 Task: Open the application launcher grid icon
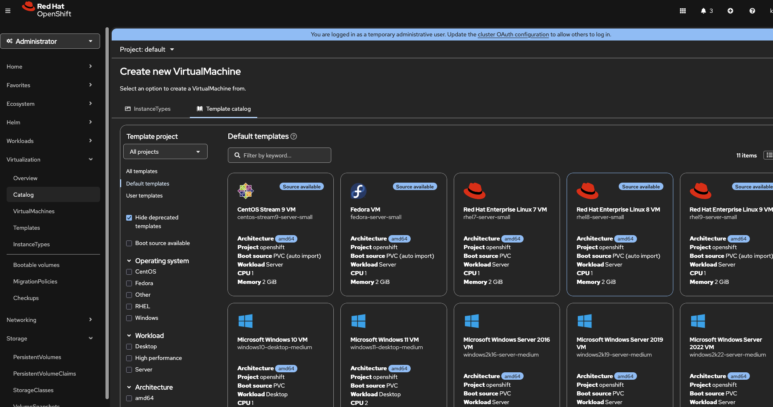(x=683, y=11)
